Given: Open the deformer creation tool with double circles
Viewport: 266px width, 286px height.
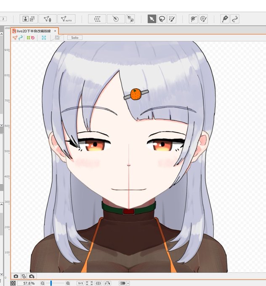Looking at the screenshot, I should (x=130, y=19).
